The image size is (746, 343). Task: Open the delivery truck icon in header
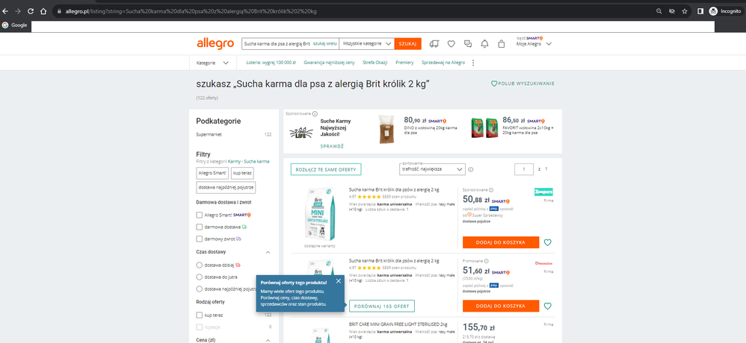click(434, 43)
